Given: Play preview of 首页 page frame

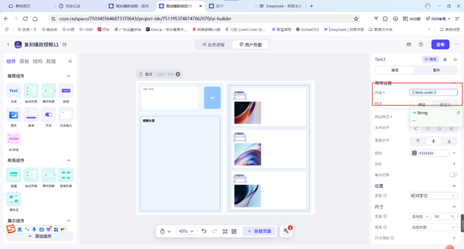Looking at the screenshot, I should pos(178,74).
